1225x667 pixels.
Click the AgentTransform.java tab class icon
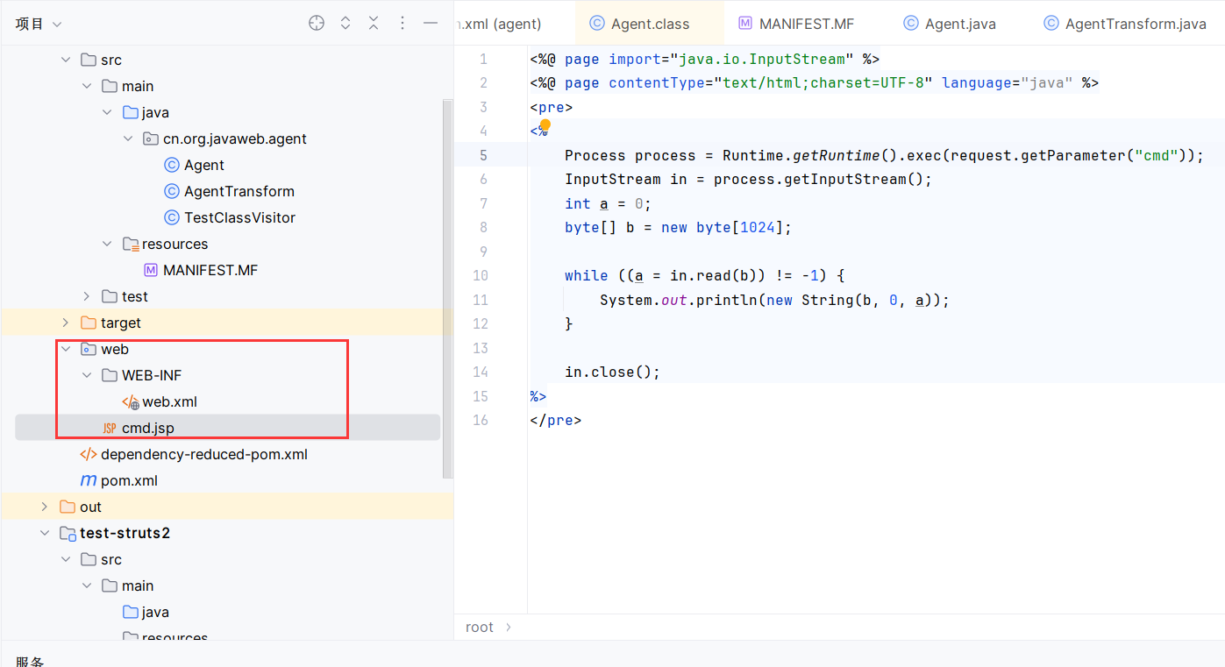click(x=1051, y=24)
